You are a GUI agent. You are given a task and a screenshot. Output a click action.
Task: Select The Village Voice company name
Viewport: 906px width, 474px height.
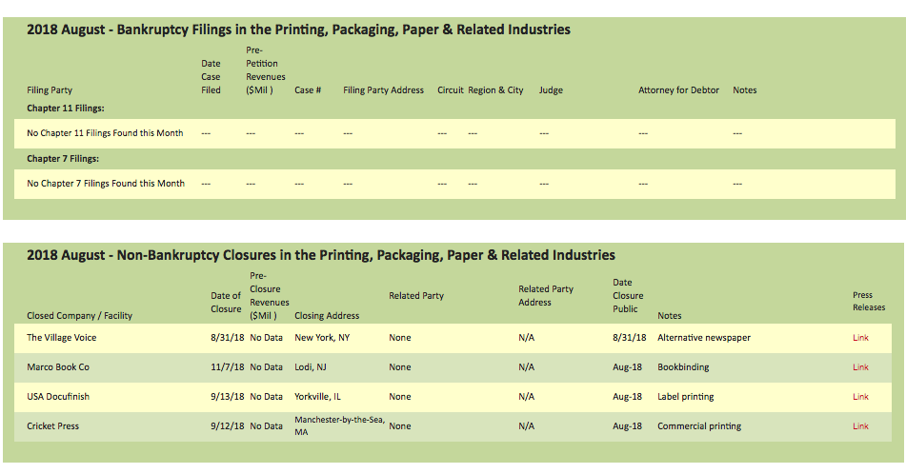(x=61, y=338)
